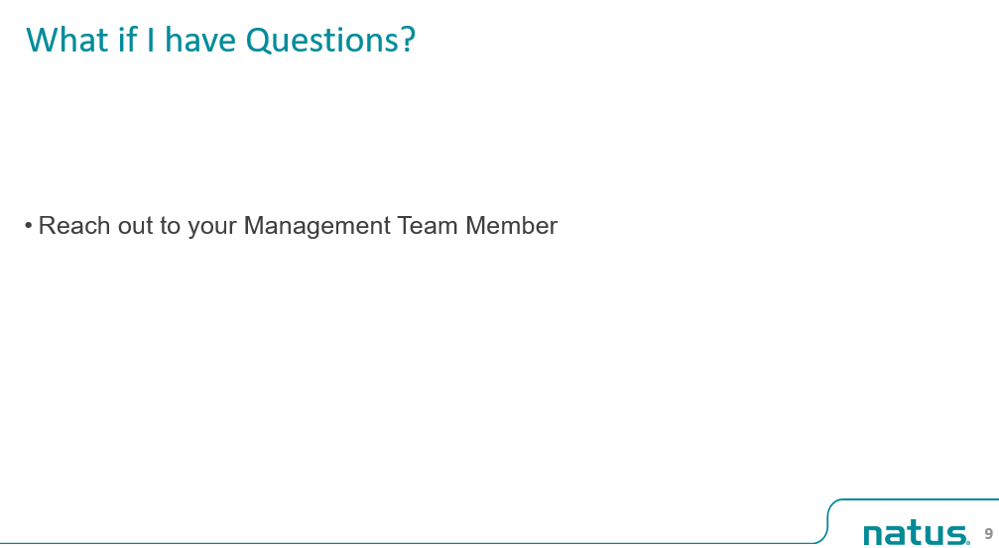Viewport: 999px width, 548px height.
Task: Click the teal footer line at the bottom
Action: tap(408, 544)
